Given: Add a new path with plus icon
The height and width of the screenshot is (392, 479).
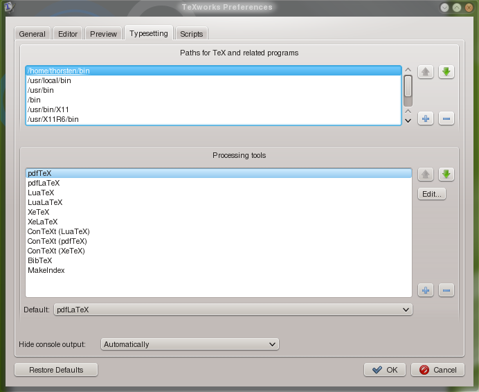Looking at the screenshot, I should (426, 118).
